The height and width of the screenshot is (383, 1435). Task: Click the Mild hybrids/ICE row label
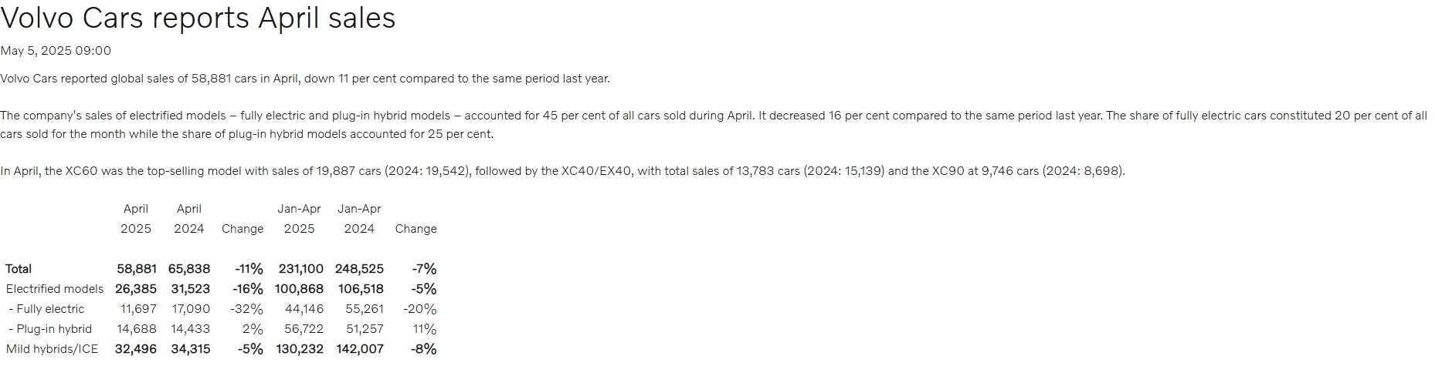[53, 349]
